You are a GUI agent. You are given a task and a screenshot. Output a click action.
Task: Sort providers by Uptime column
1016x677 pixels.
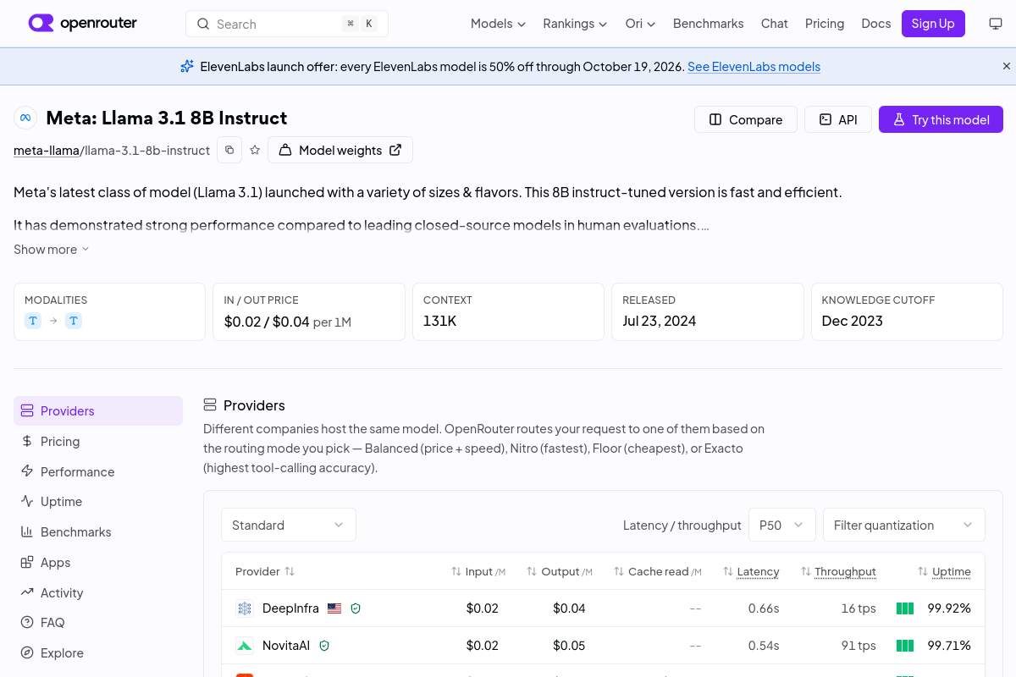click(944, 571)
